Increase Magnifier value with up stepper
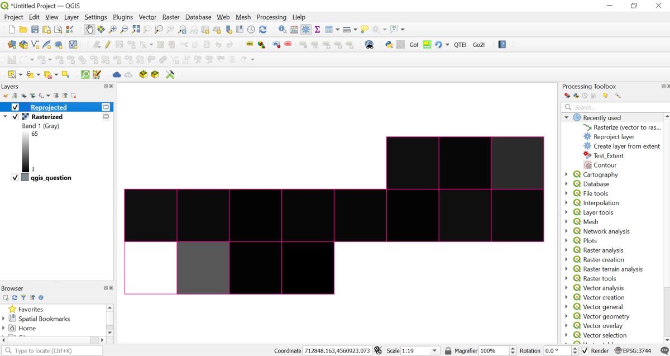 point(513,349)
